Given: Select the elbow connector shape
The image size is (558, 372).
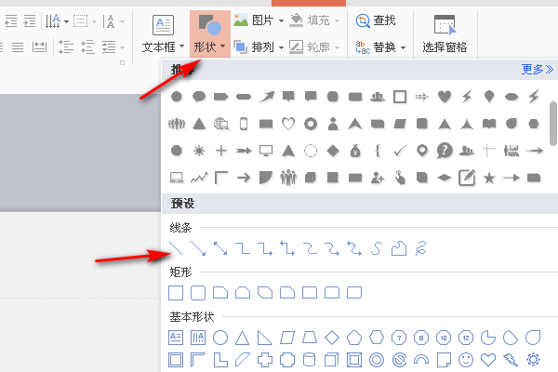Looking at the screenshot, I should point(243,248).
